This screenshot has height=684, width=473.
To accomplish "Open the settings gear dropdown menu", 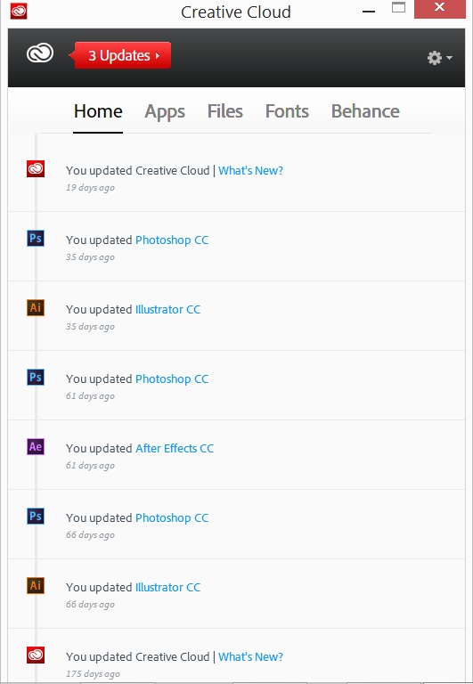I will pos(439,58).
